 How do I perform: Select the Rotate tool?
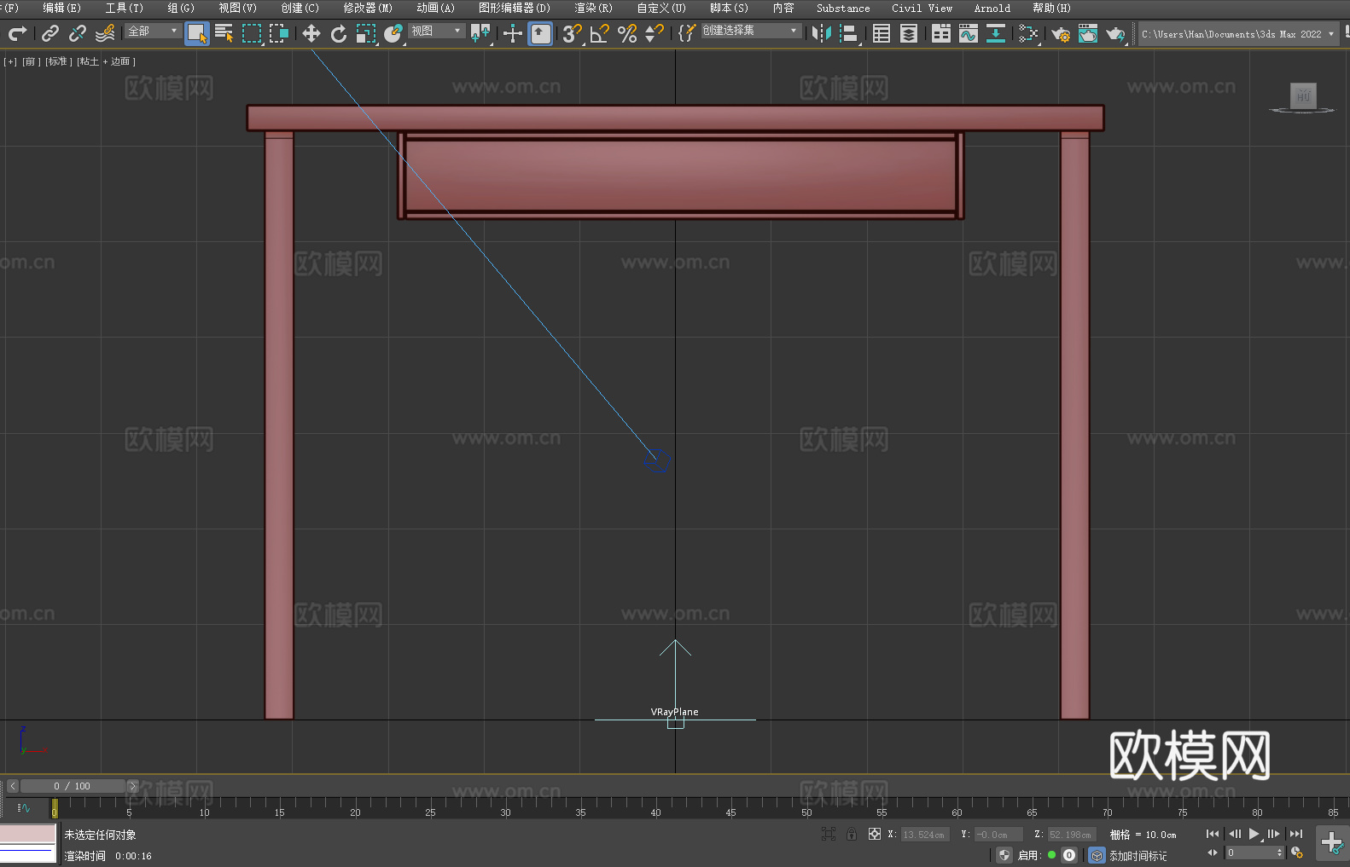pyautogui.click(x=339, y=33)
